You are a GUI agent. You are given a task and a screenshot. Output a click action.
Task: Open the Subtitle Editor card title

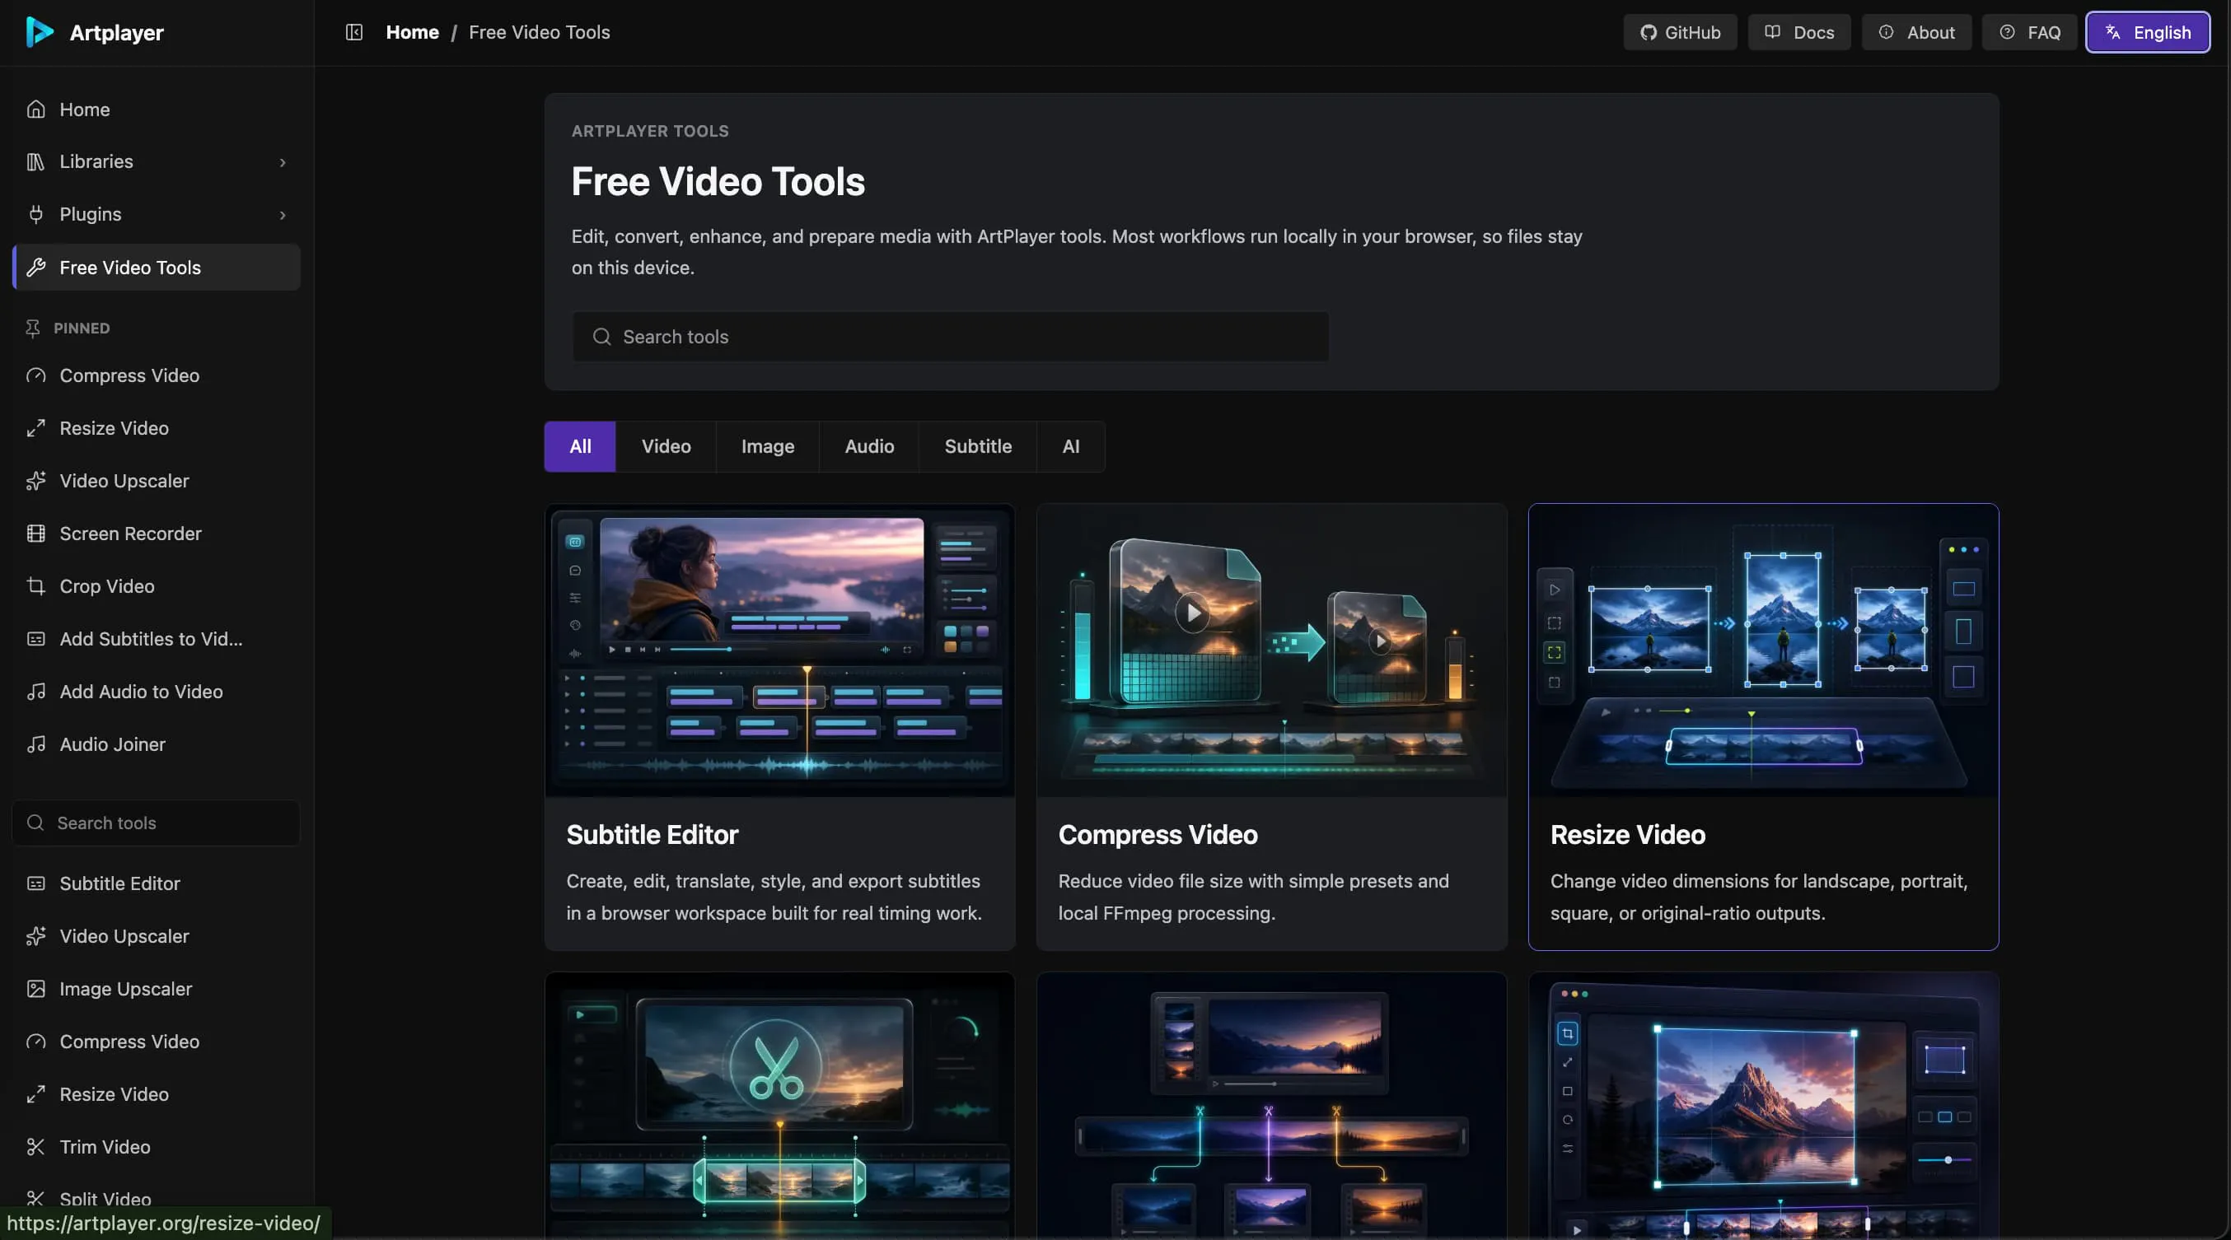[x=652, y=834]
